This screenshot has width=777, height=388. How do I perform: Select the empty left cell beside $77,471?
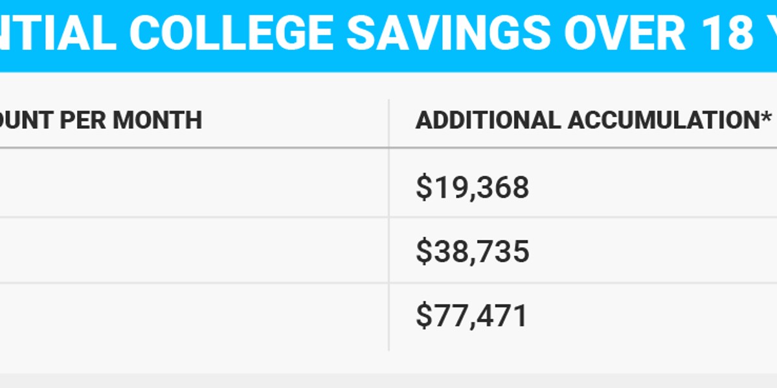194,317
